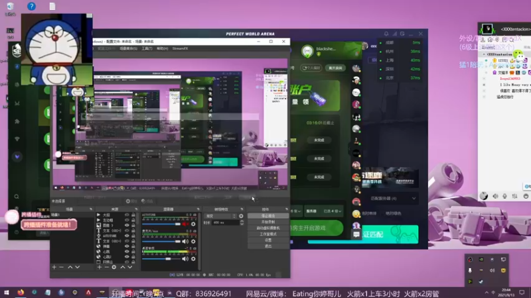This screenshot has width=531, height=298.
Task: Open 麦克风/Aux audio settings gear in mixer
Action: coord(193,242)
